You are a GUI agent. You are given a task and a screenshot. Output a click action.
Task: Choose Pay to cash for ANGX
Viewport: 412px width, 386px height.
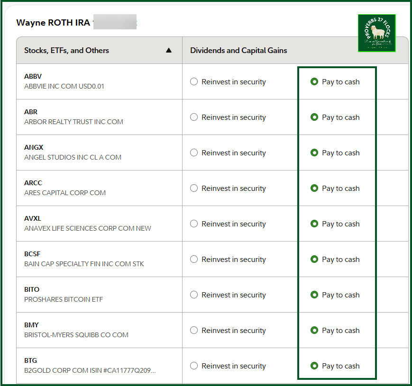click(314, 153)
